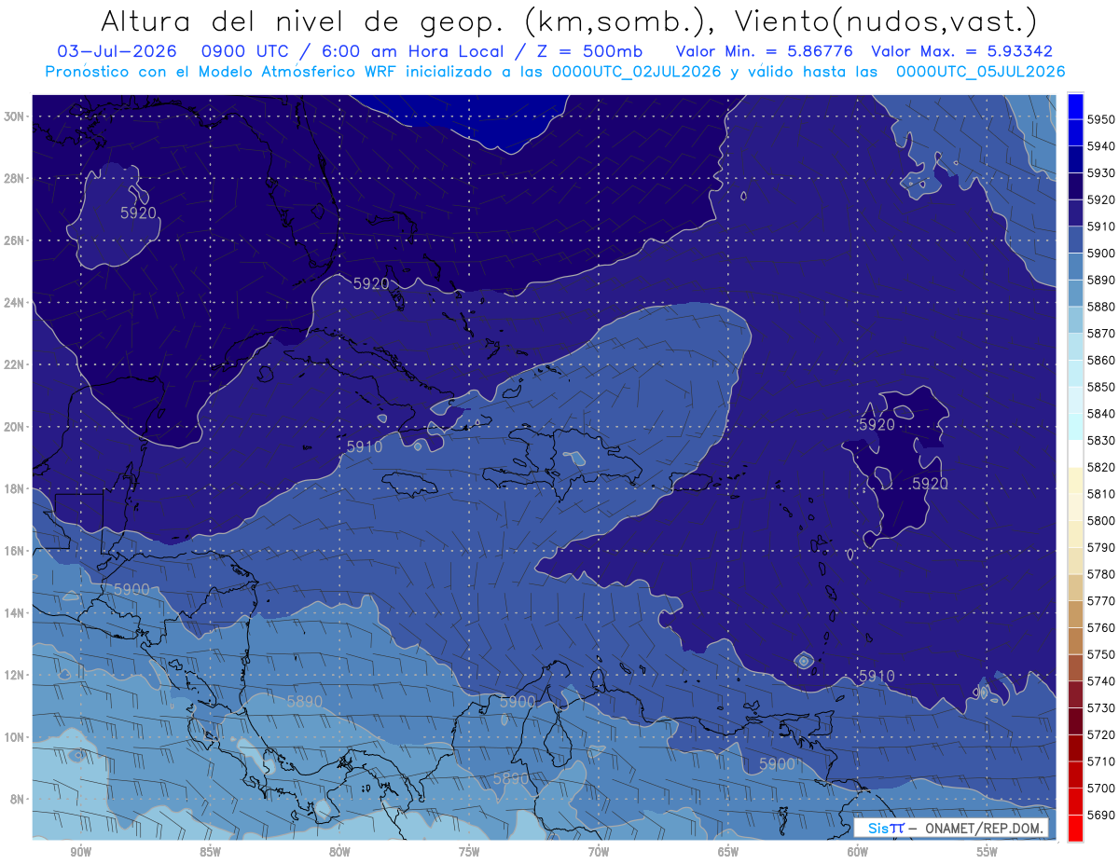Click the 5690 value on the color scale
Image resolution: width=1119 pixels, height=864 pixels.
[x=1101, y=815]
